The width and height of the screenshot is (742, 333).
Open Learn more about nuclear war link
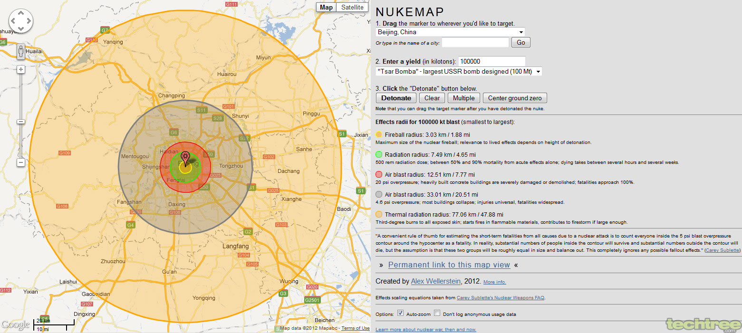(425, 330)
